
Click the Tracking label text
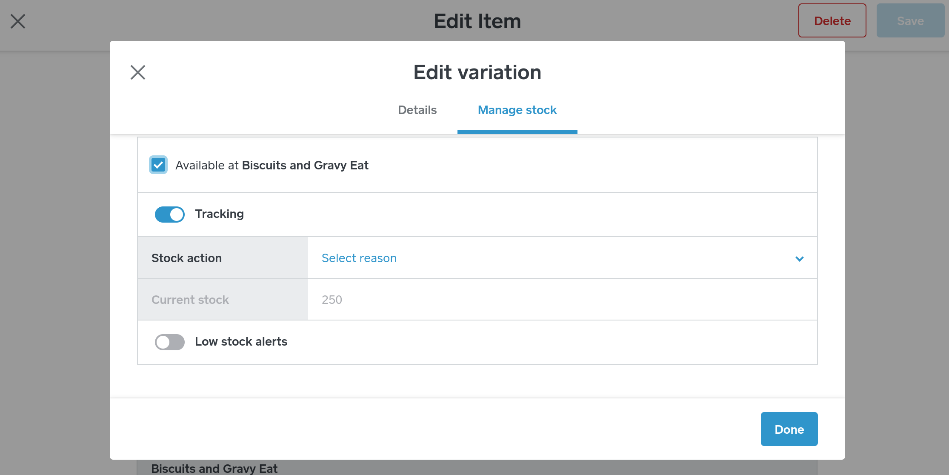click(219, 214)
